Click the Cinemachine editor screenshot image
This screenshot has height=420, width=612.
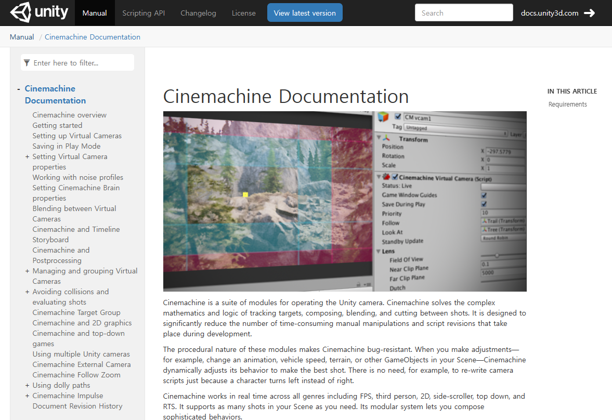coord(345,201)
